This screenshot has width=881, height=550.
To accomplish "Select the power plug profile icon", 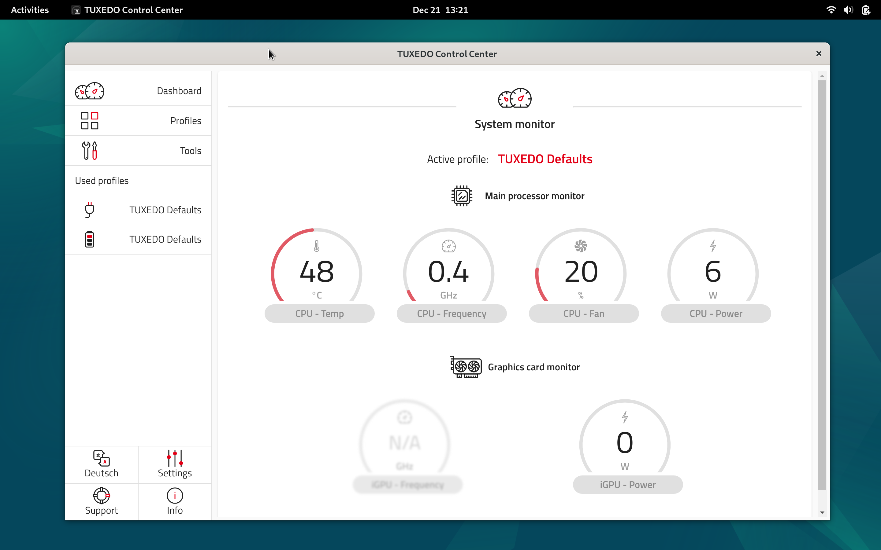I will click(x=90, y=210).
